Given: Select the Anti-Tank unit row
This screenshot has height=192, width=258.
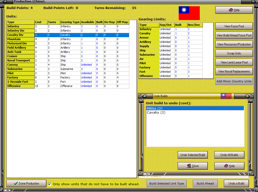Looking at the screenshot, I should click(68, 52).
